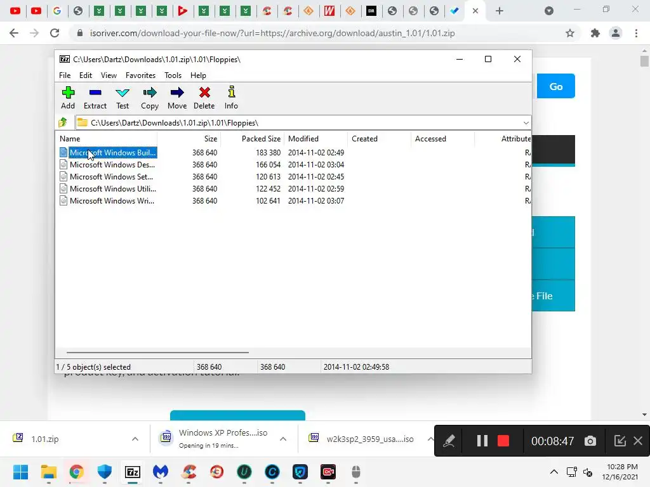The image size is (650, 487).
Task: Show hidden system tray icons
Action: pyautogui.click(x=554, y=472)
